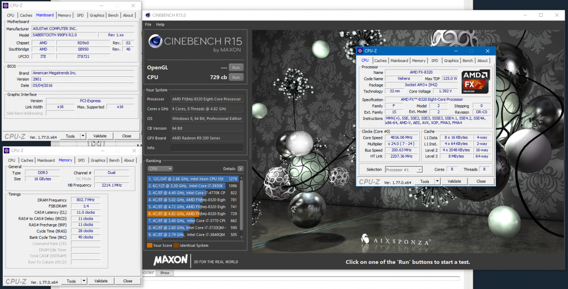Click the SABERTOOTH 990FX R2.0 model field

63,35
